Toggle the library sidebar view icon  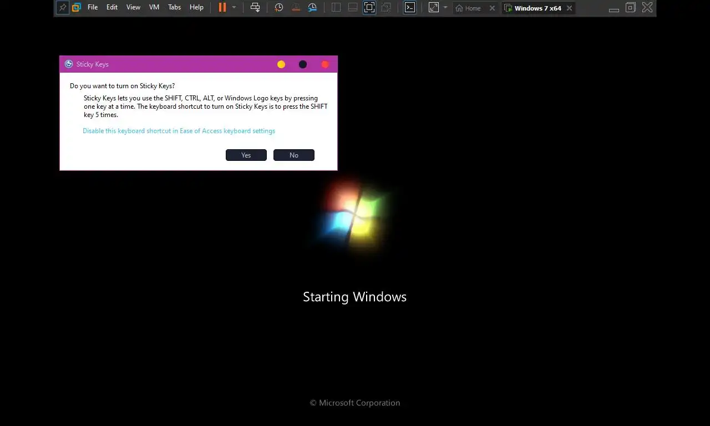pyautogui.click(x=336, y=8)
